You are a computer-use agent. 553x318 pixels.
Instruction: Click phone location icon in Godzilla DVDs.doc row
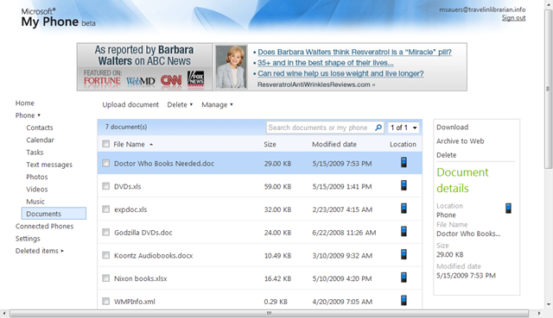point(404,231)
